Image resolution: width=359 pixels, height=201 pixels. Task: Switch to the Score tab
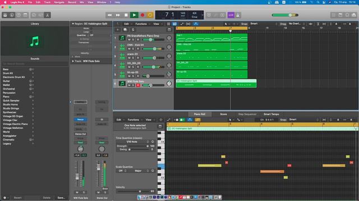pyautogui.click(x=223, y=114)
